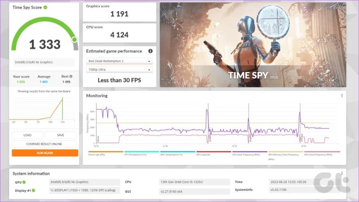This screenshot has height=202, width=359.
Task: Click the orange RUN AGAIN button
Action: tap(45, 153)
